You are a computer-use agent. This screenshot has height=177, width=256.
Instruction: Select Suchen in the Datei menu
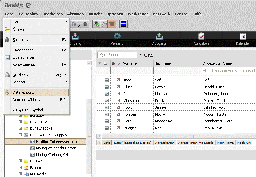coord(36,40)
